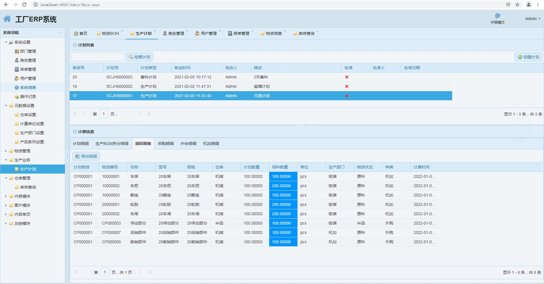Switch to the 用户管理 tab
Viewport: 544px width, 284px height.
[206, 33]
